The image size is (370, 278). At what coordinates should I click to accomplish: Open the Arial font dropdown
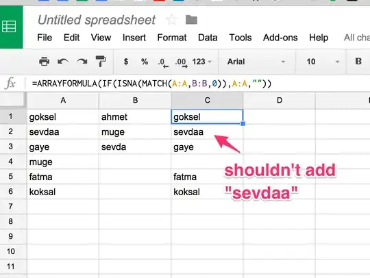point(256,62)
